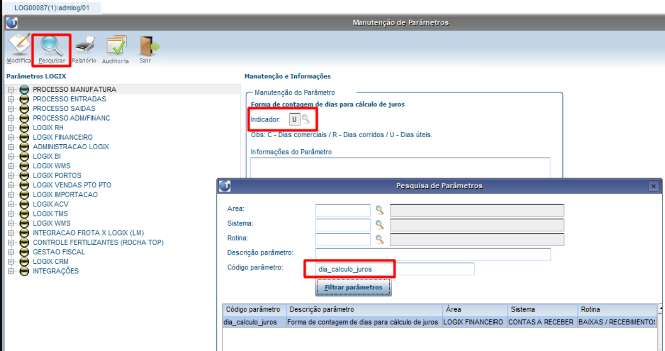Click 'Forma de contagem de dias' description cell
The width and height of the screenshot is (665, 351).
(x=364, y=322)
